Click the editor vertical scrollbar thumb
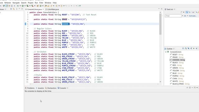Screen dimensions: 199x112 (160, 24)
